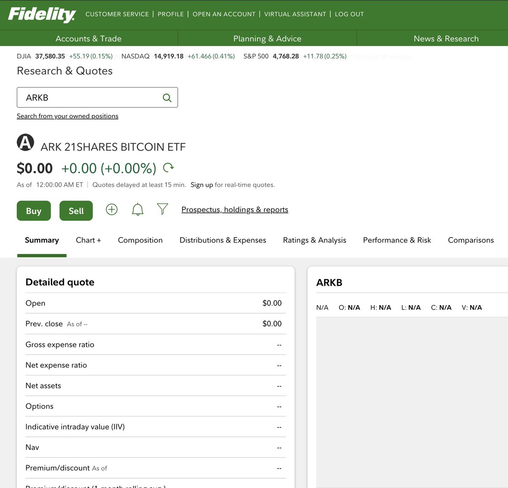Click the Fidelity logo
This screenshot has width=508, height=488.
(x=42, y=14)
